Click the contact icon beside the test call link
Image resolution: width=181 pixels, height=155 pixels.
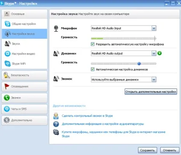click(x=56, y=116)
